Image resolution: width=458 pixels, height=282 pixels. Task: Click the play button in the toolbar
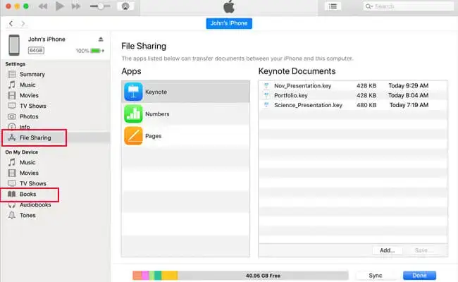pyautogui.click(x=60, y=6)
